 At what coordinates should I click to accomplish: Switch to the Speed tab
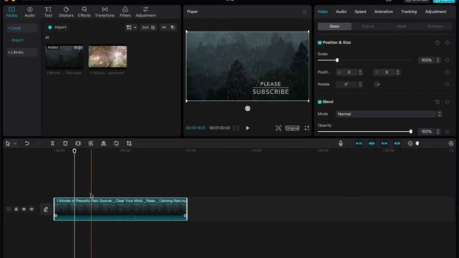360,11
